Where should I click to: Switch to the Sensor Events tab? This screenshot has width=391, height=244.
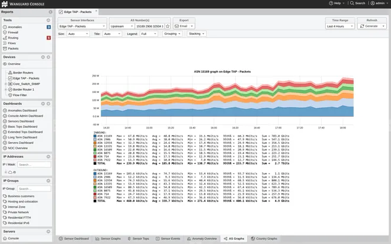[x=168, y=239]
